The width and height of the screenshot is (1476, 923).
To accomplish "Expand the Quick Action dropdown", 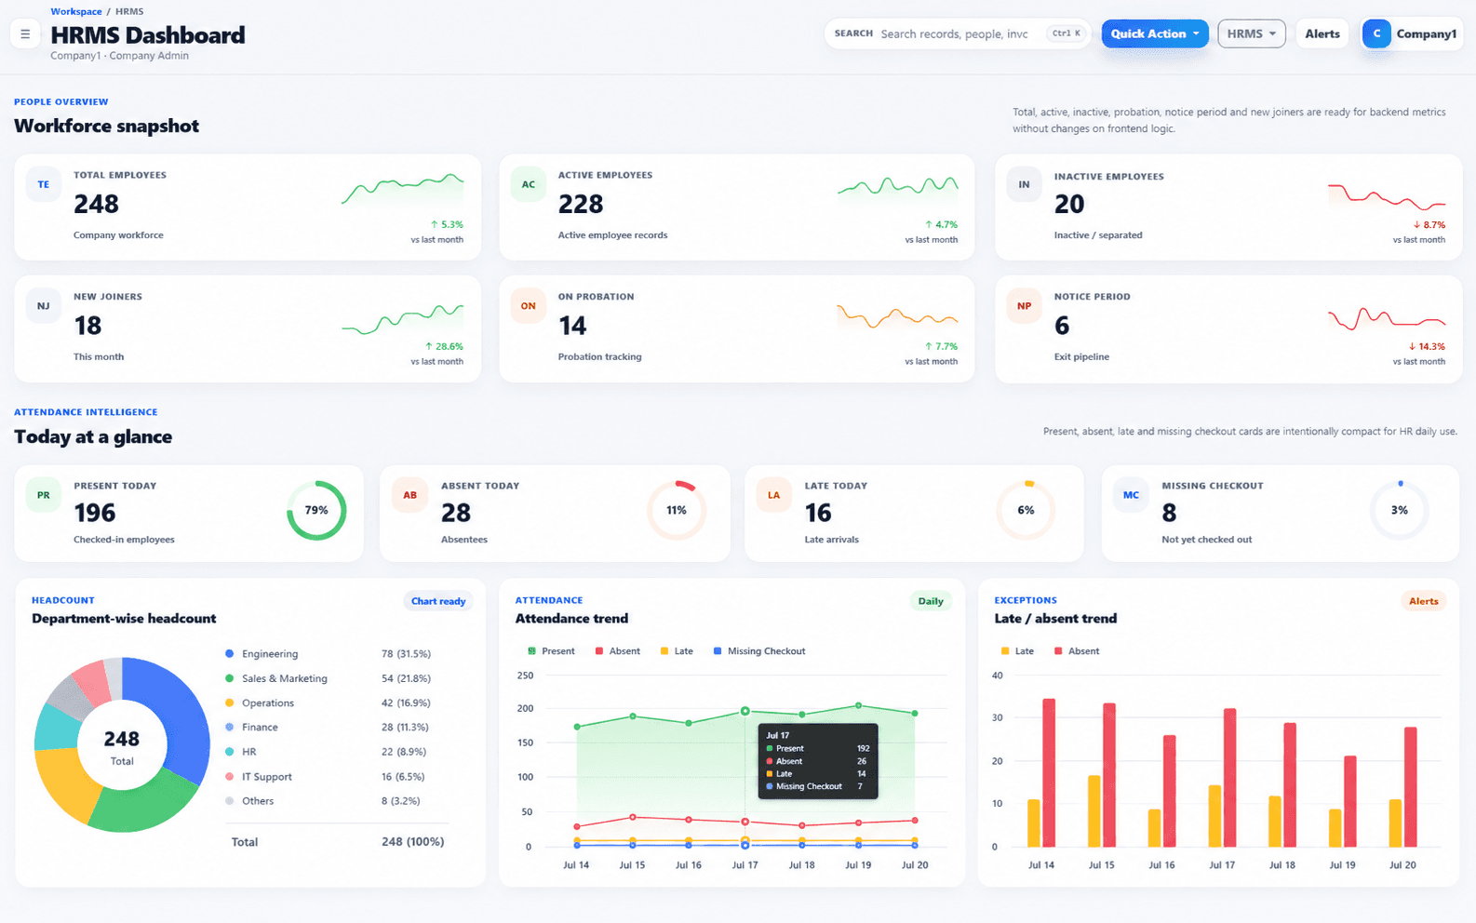I will coord(1155,33).
